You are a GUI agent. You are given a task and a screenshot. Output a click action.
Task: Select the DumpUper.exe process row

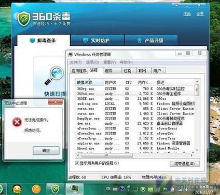tap(135, 119)
